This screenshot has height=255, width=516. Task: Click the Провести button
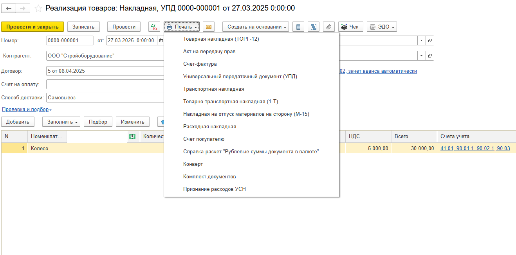coord(124,27)
